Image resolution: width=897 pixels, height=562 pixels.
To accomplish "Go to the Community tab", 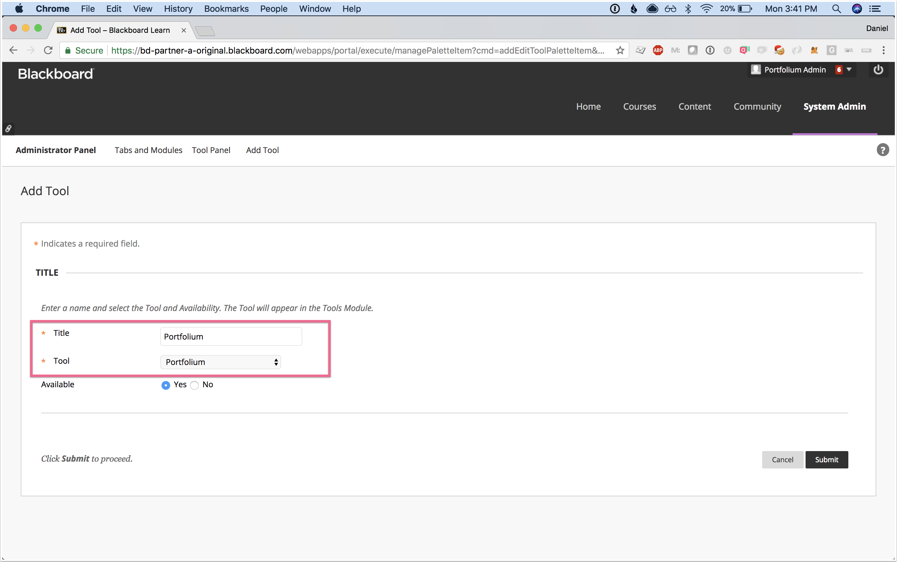I will click(x=757, y=106).
